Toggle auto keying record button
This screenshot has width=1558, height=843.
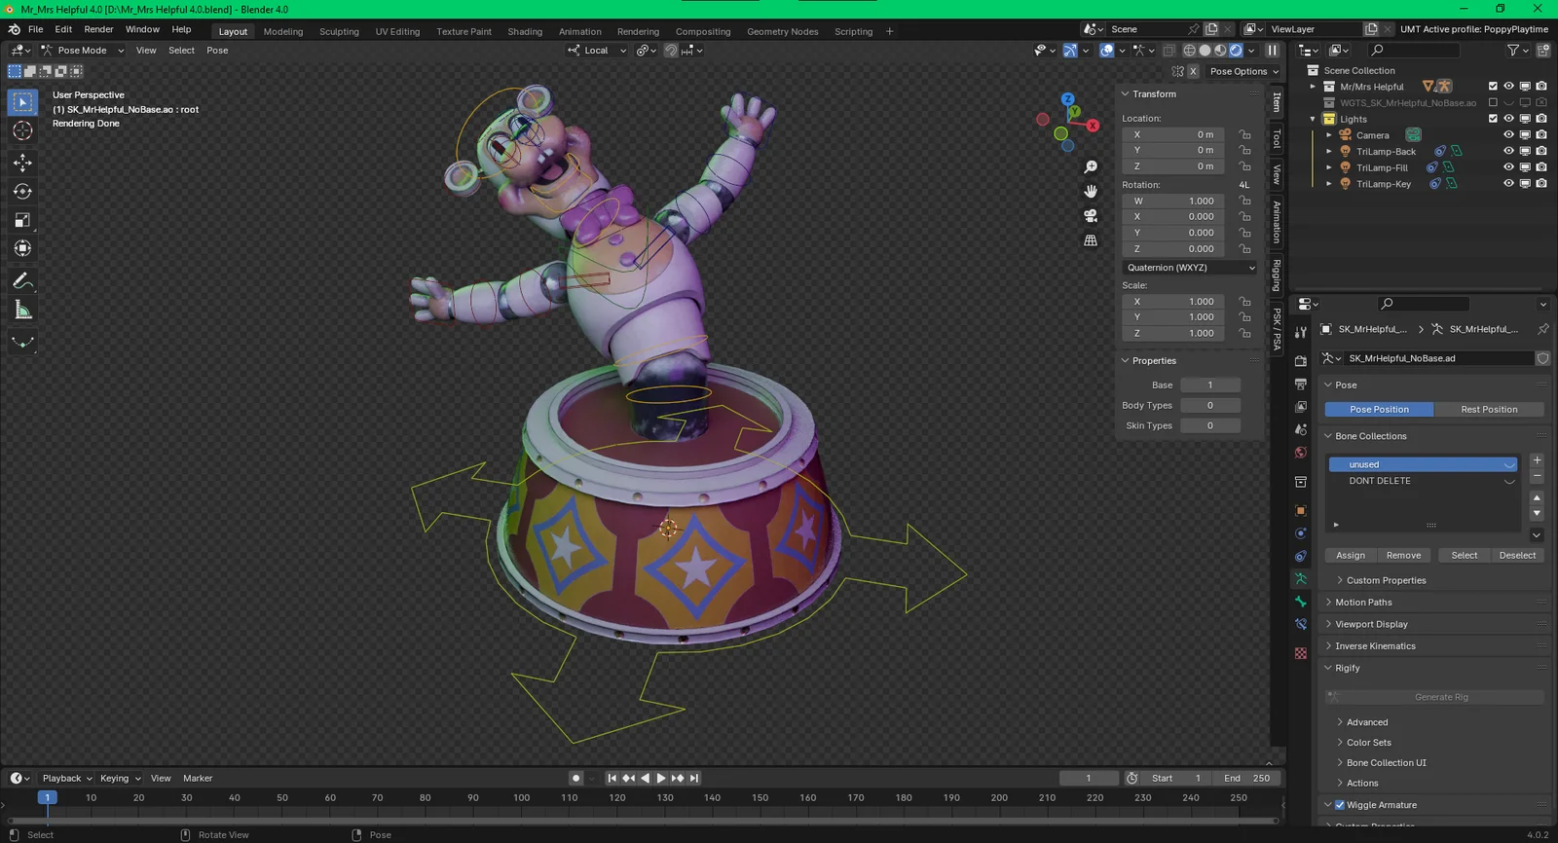tap(576, 778)
